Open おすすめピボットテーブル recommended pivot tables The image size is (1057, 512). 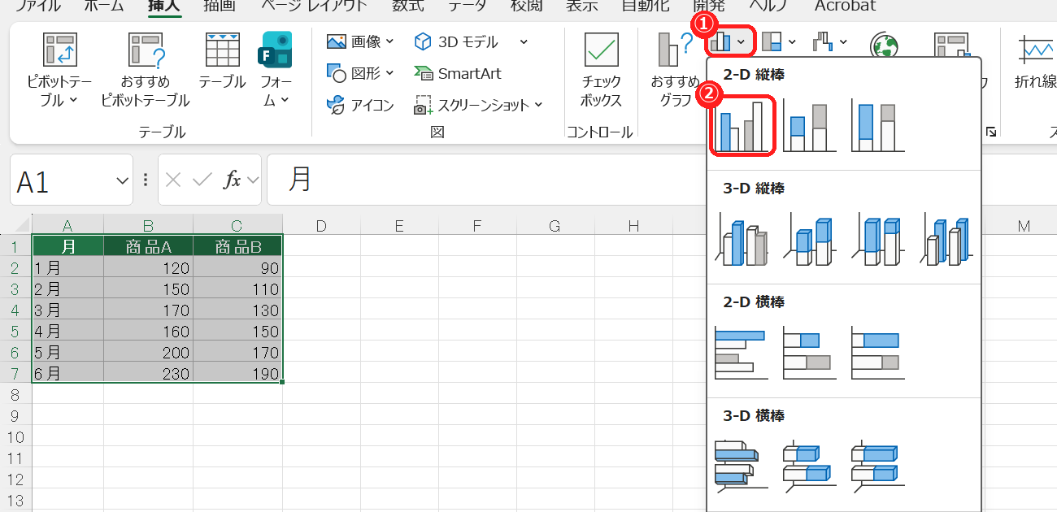(x=146, y=71)
